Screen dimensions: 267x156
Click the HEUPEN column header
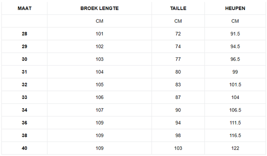235,8
